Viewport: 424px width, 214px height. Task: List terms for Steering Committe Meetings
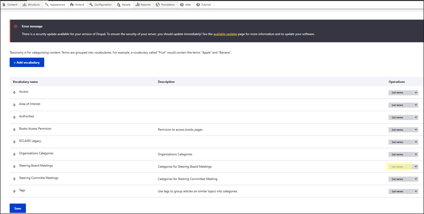click(397, 179)
